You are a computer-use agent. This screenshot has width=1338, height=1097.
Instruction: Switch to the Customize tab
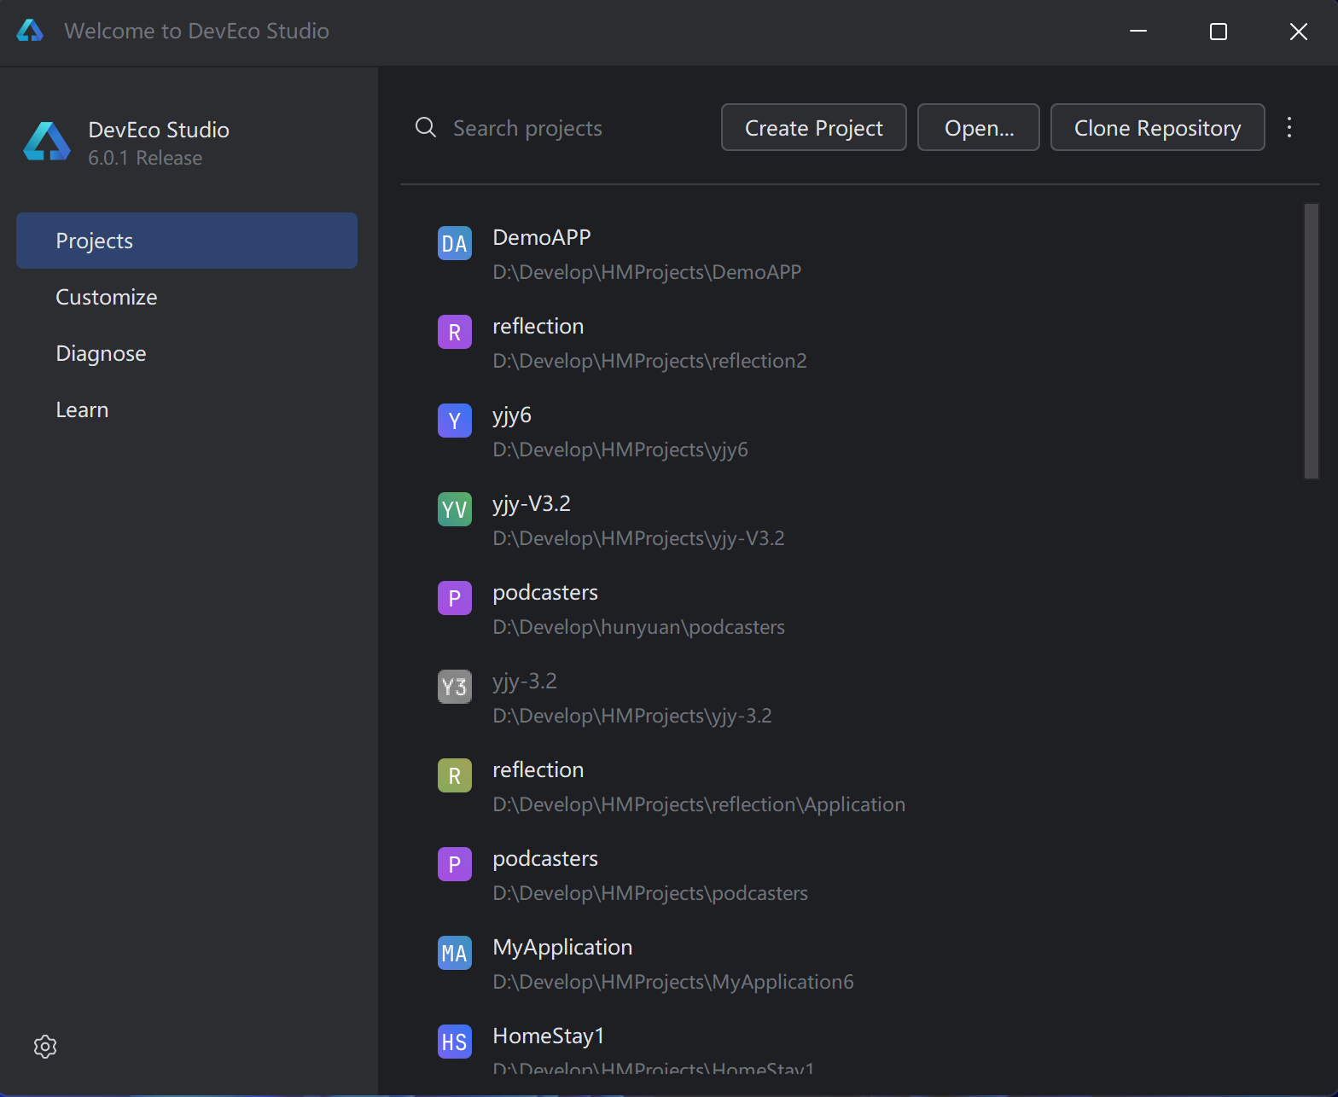tap(187, 297)
